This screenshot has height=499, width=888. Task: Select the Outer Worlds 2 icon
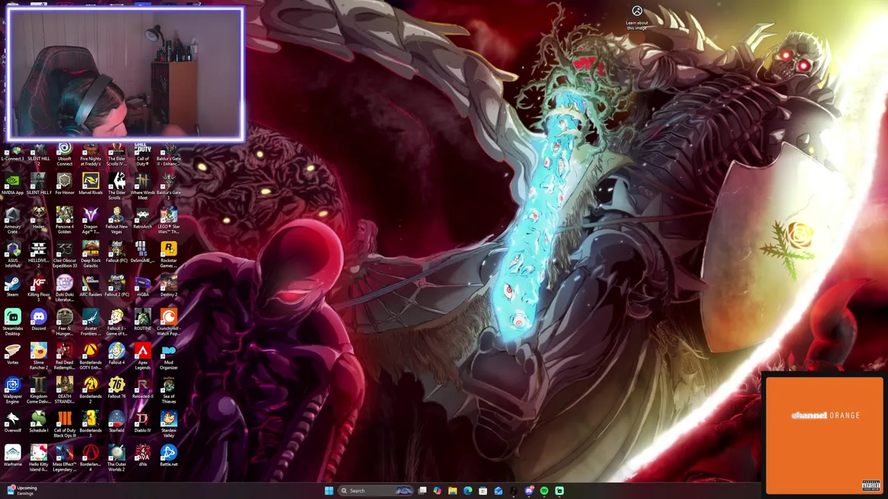[x=117, y=458]
